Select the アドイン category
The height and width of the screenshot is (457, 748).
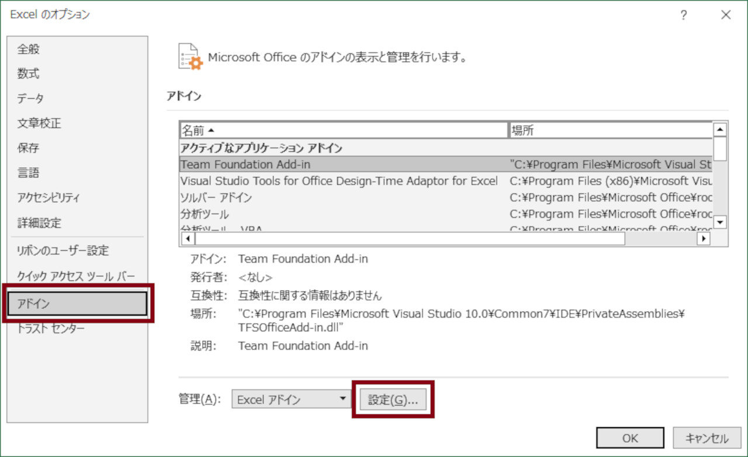tap(78, 303)
